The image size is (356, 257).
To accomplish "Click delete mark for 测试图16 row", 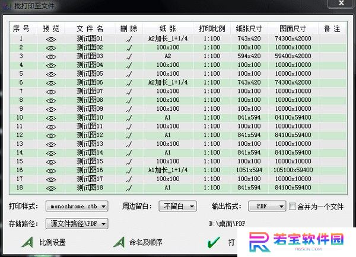I will (x=129, y=171).
